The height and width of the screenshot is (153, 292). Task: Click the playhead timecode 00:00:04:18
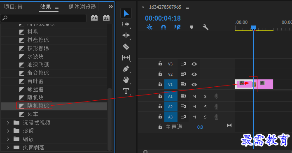(163, 18)
